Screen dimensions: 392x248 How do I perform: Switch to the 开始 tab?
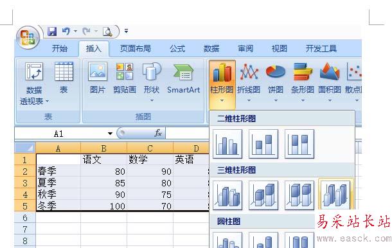[60, 48]
